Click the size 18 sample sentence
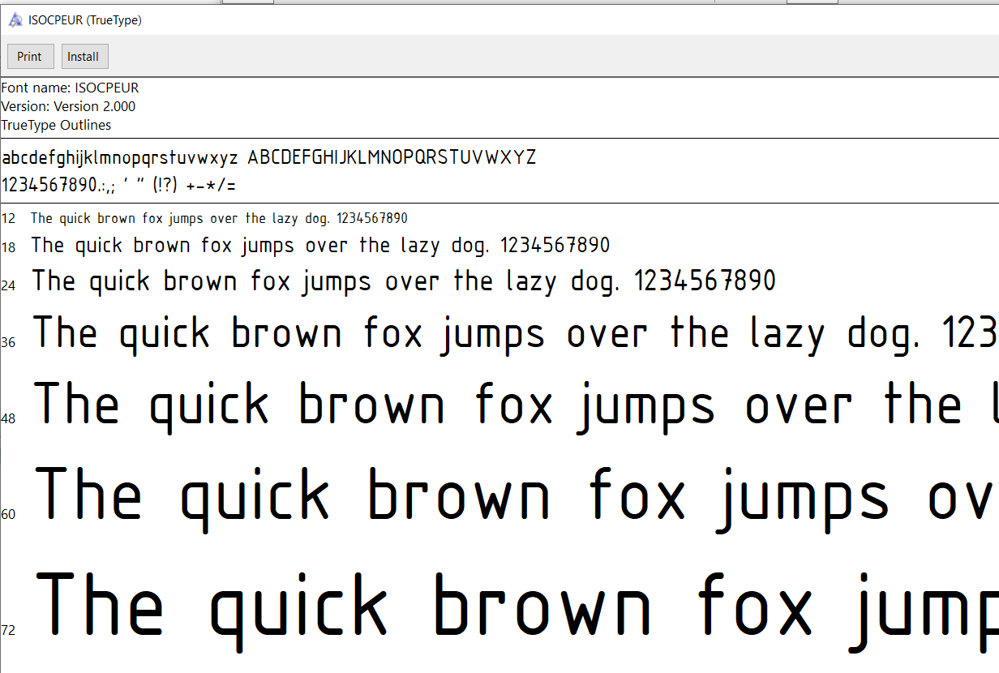Viewport: 999px width, 673px height. (320, 245)
